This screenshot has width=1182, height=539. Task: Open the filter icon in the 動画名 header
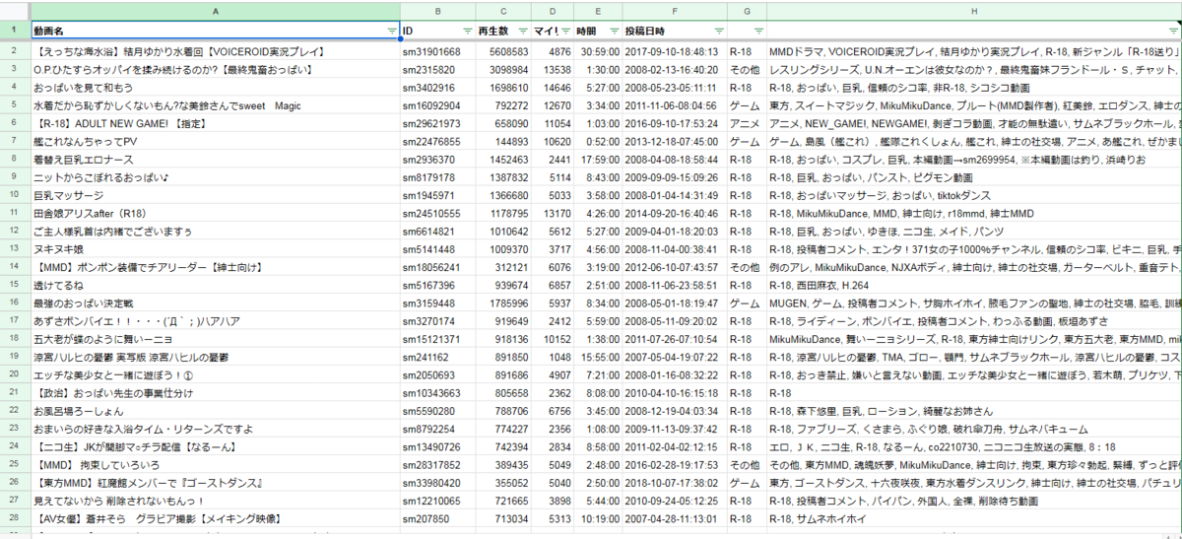click(x=392, y=31)
